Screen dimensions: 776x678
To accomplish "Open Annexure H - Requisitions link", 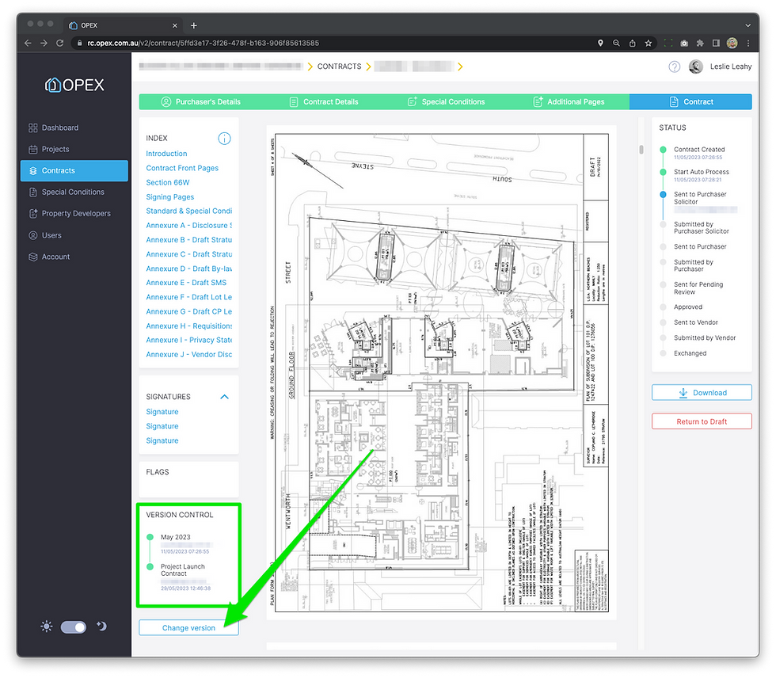I will coord(188,326).
